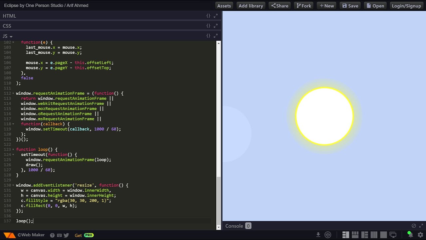Image resolution: width=426 pixels, height=240 pixels.
Task: Collapse the code fold at line 118
Action: (x=13, y=124)
